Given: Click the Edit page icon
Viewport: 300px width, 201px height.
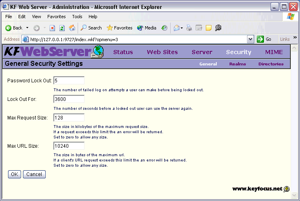Looking at the screenshot, I should click(x=199, y=28).
